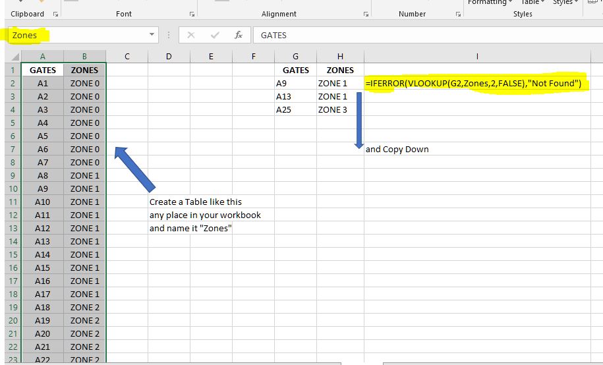Select column G header
Image resolution: width=603 pixels, height=365 pixels.
(295, 57)
